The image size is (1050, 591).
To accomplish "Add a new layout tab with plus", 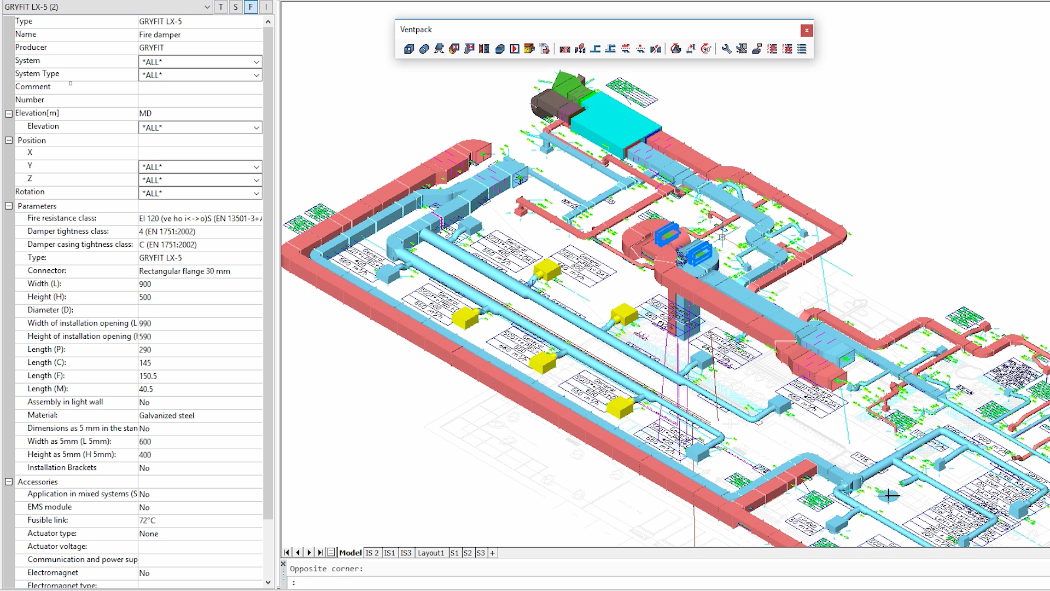I will (x=492, y=553).
